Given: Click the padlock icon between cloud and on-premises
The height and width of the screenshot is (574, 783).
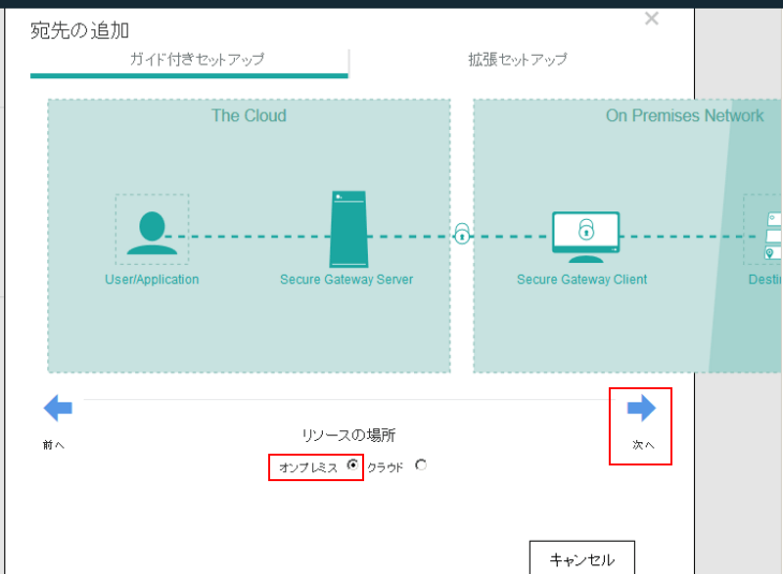Looking at the screenshot, I should click(x=462, y=234).
